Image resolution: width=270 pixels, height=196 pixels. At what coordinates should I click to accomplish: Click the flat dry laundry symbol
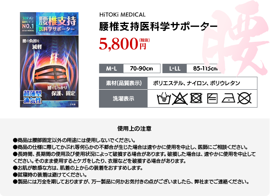pos(212,98)
